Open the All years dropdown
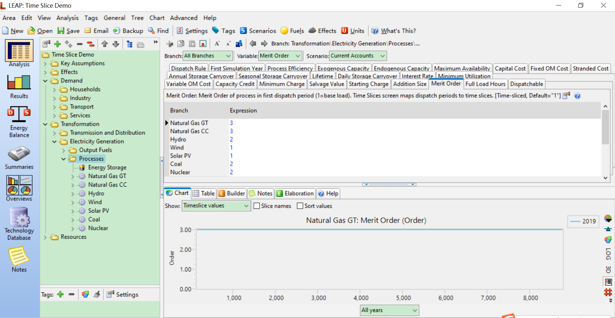 point(389,310)
